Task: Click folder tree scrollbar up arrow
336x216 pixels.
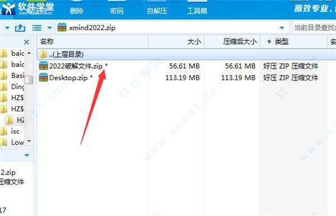Action: (29, 53)
